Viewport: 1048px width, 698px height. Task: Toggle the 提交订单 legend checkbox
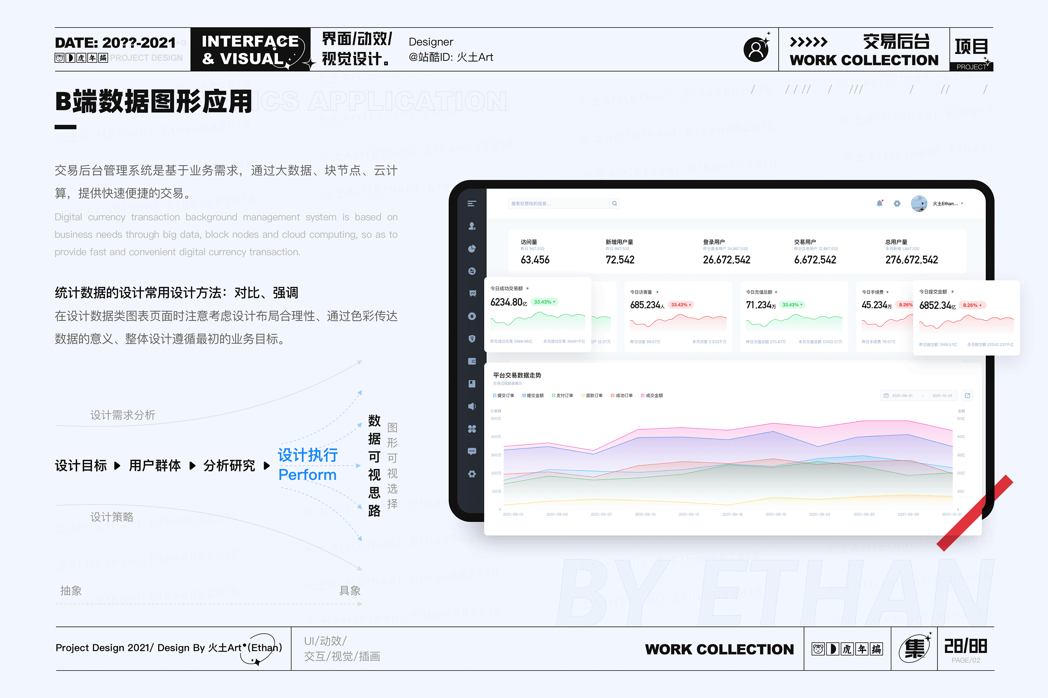coord(495,395)
